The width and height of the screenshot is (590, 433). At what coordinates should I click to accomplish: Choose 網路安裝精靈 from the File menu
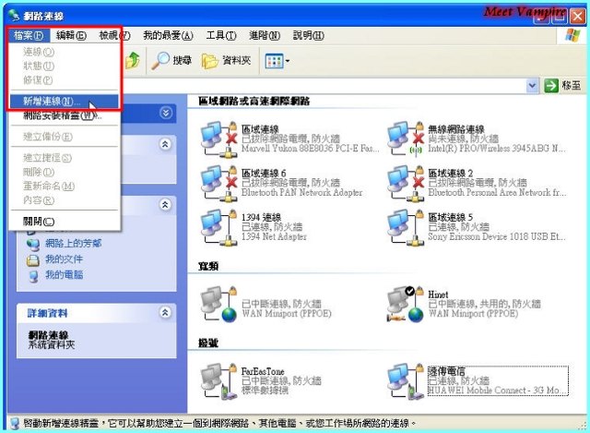[64, 115]
